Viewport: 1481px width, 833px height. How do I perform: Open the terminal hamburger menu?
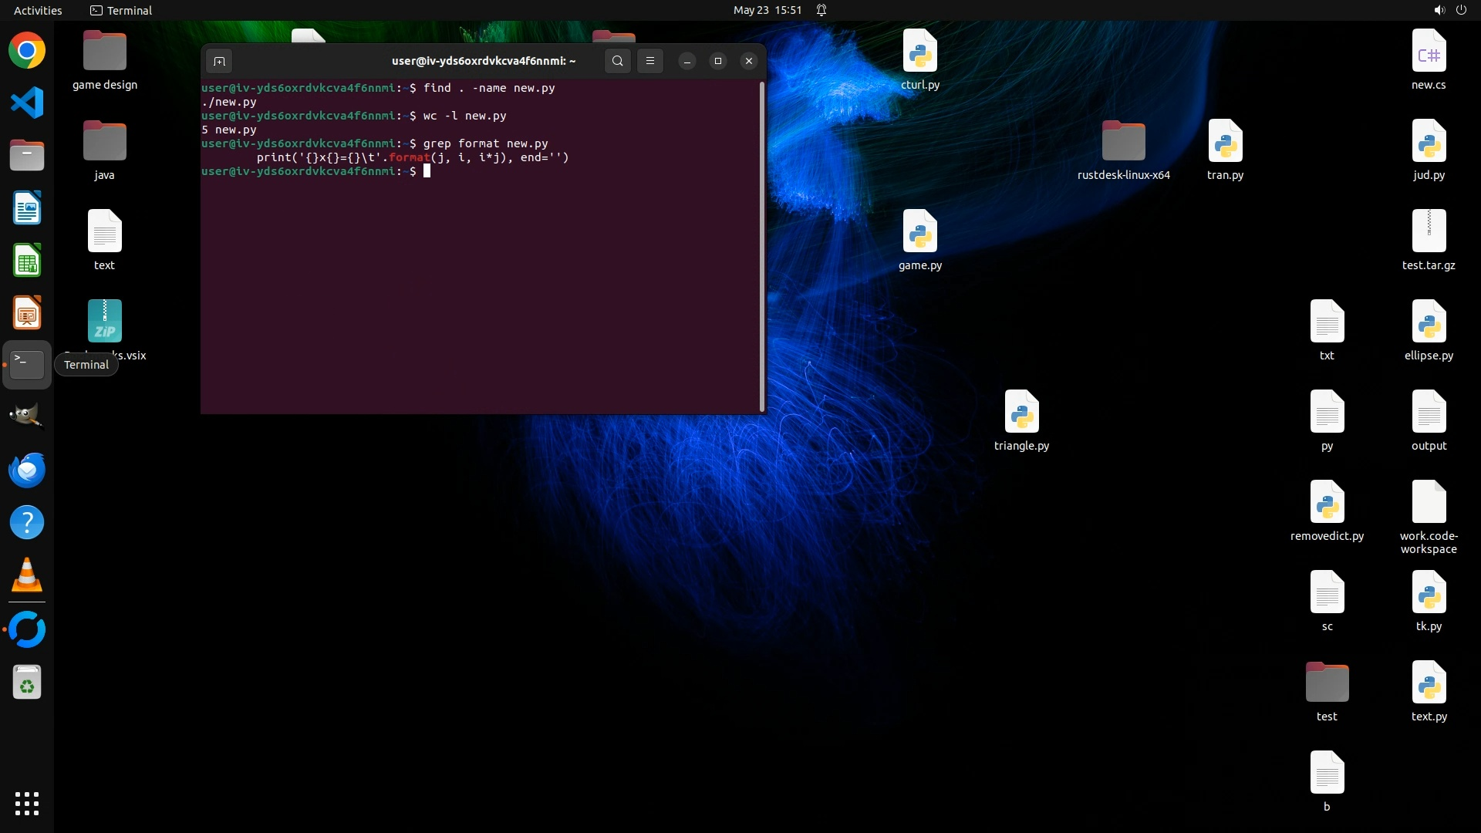(x=650, y=61)
